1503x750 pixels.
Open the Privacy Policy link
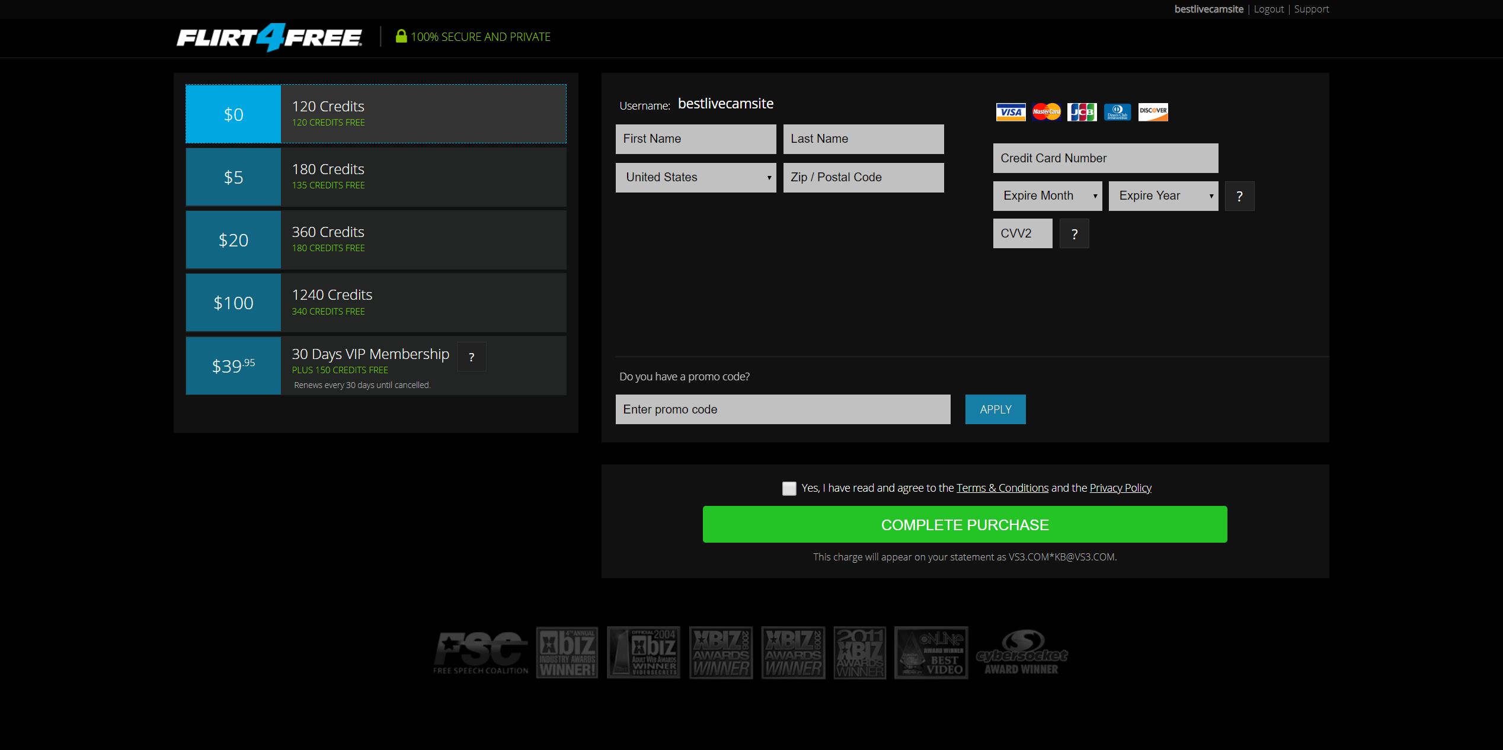coord(1120,488)
